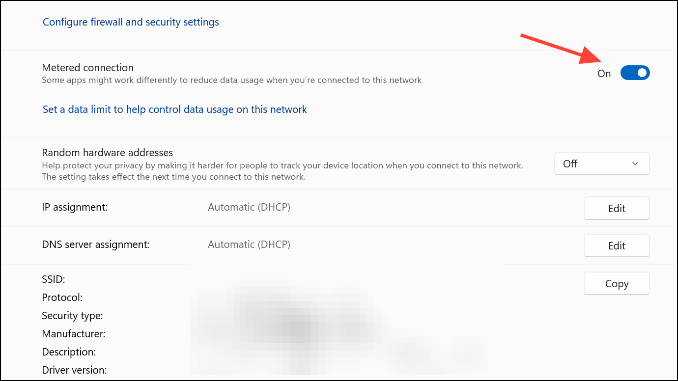Click Edit button for DNS server assignment

click(x=616, y=245)
